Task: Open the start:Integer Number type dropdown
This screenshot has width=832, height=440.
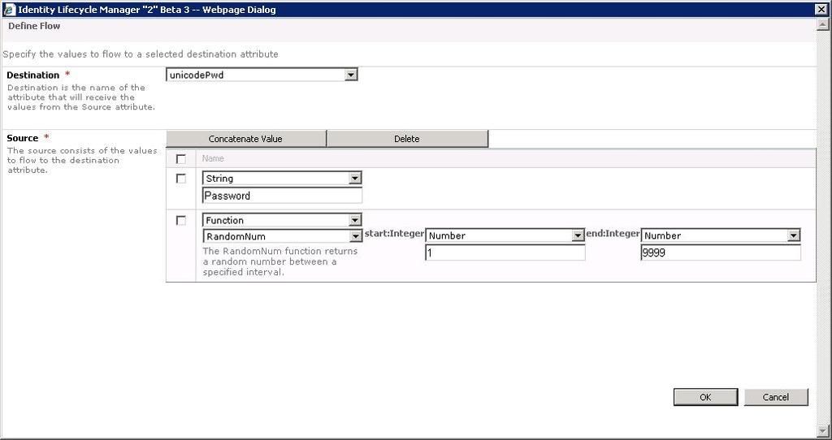Action: (x=505, y=235)
